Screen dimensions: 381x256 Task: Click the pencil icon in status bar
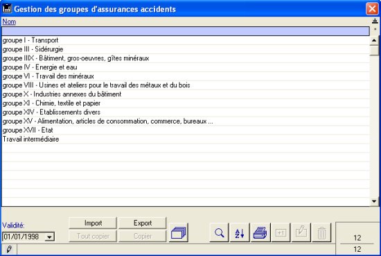point(9,249)
